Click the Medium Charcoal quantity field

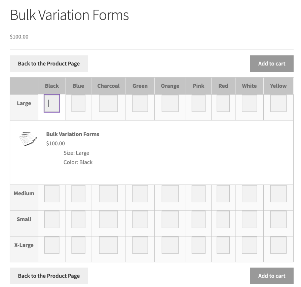point(108,194)
